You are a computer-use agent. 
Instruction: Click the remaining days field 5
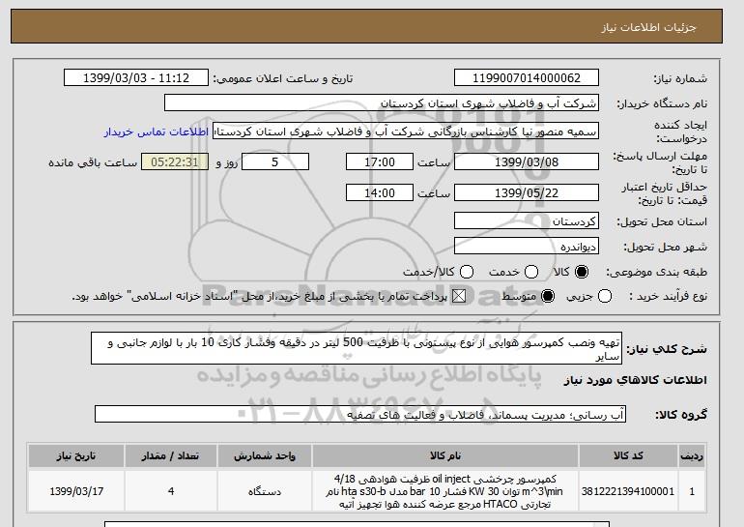[275, 161]
